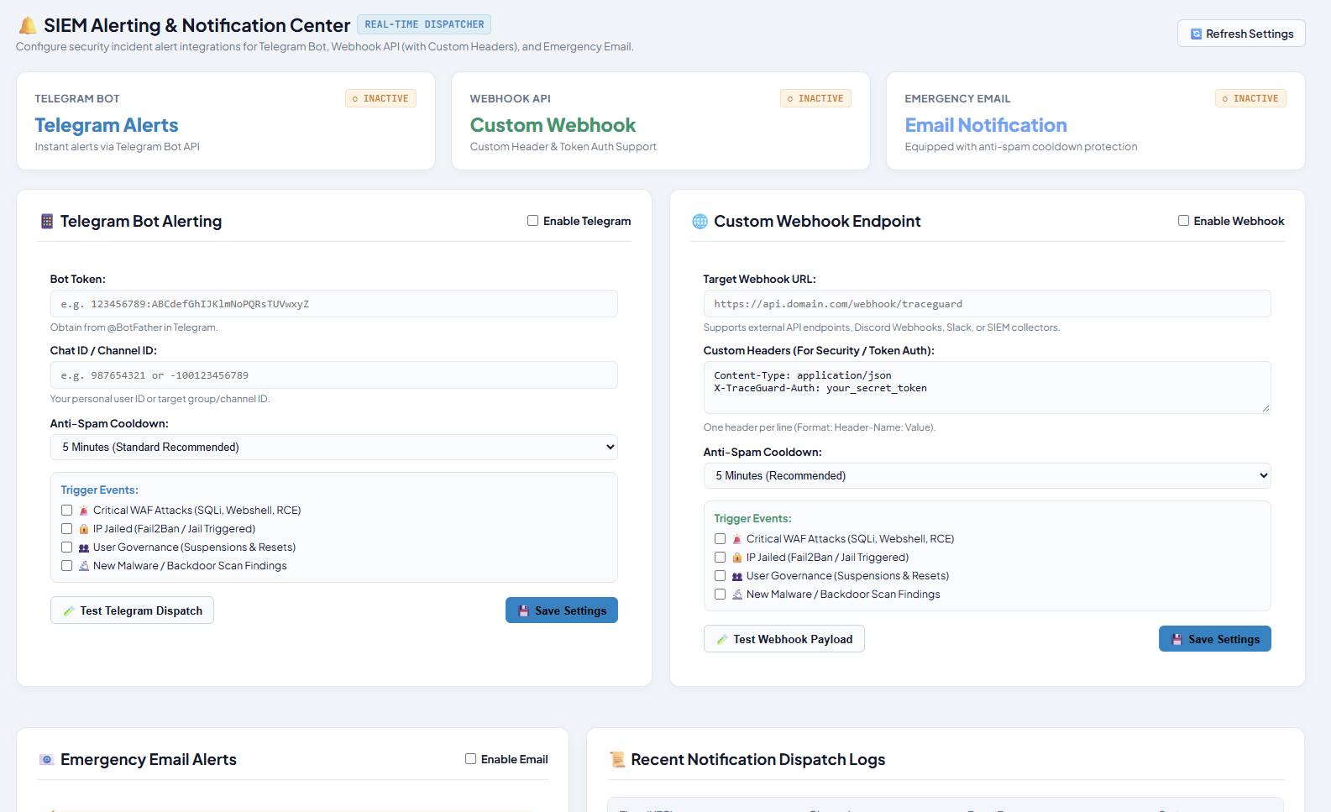The height and width of the screenshot is (812, 1331).
Task: Check Telegram IP Jailed trigger event
Action: coord(66,529)
